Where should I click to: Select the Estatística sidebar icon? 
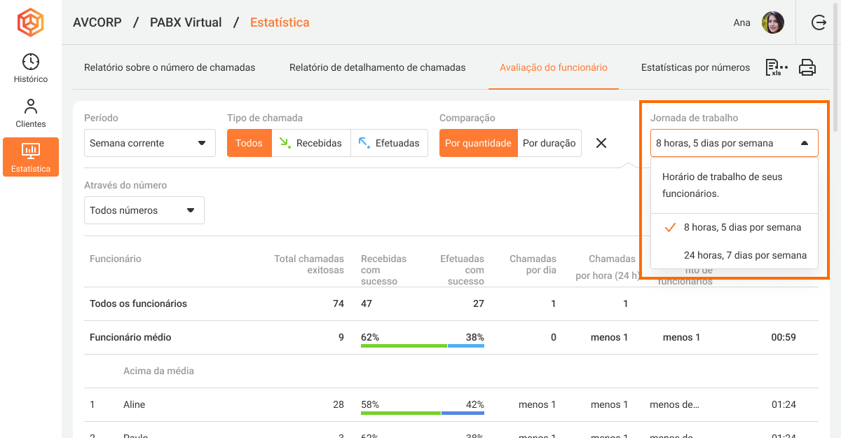tap(31, 156)
